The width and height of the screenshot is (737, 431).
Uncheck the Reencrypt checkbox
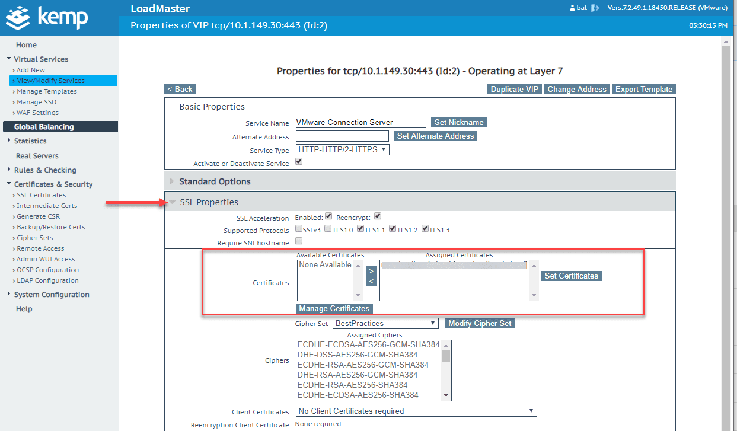click(378, 216)
